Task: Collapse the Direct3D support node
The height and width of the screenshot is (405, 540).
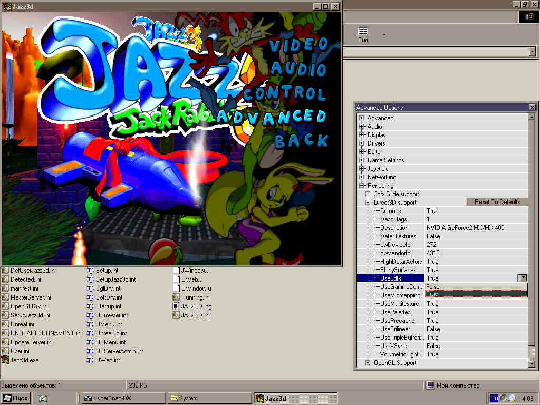Action: click(368, 202)
